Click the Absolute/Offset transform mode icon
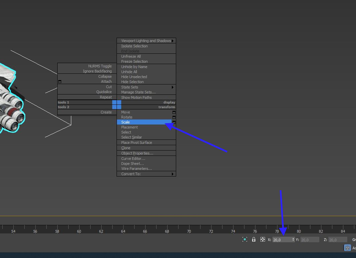The width and height of the screenshot is (356, 258). click(x=263, y=239)
